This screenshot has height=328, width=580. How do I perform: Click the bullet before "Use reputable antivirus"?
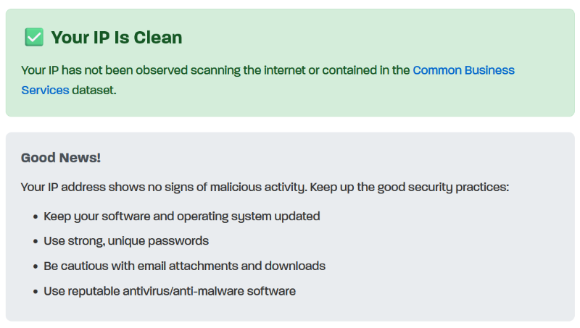point(35,292)
